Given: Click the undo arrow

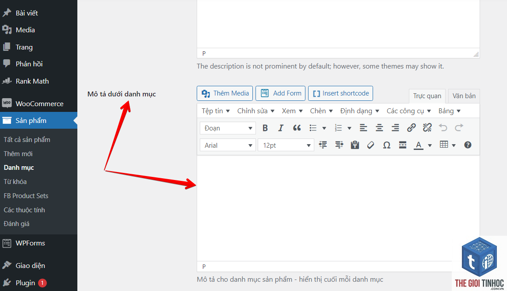Looking at the screenshot, I should click(x=443, y=128).
